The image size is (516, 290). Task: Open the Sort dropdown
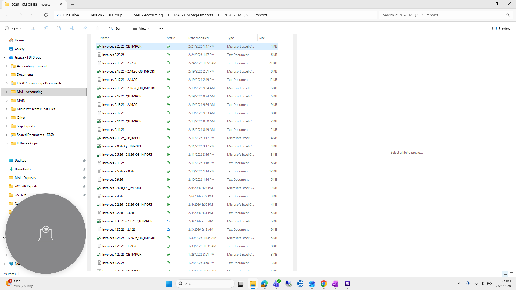coord(117,28)
